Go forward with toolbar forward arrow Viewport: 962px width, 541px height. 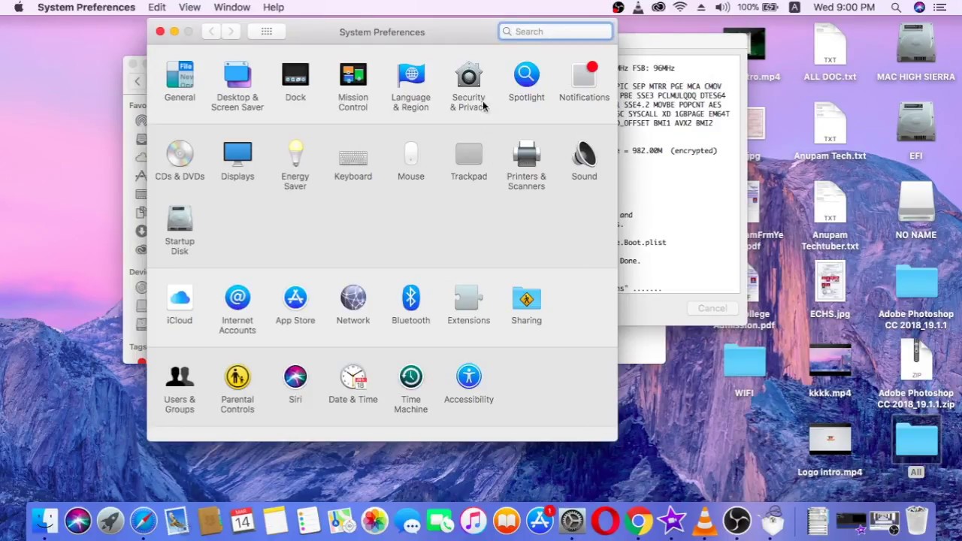231,32
